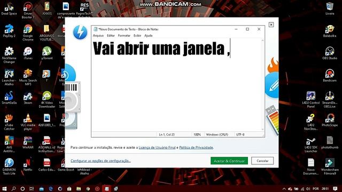Screen dimensions: 342x192
Task: Open Microsoft Edge from the taskbar
Action: pos(51,188)
